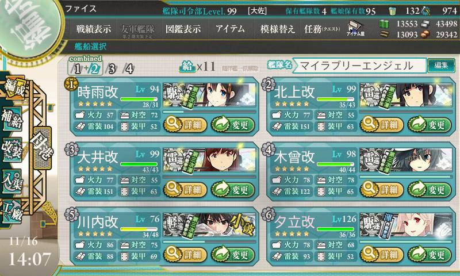Click 編集 edit fleet name button
This screenshot has width=460, height=276.
(x=441, y=65)
